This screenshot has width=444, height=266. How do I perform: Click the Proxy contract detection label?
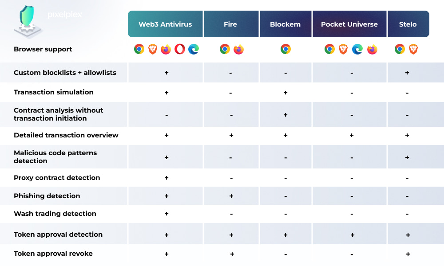tap(57, 177)
